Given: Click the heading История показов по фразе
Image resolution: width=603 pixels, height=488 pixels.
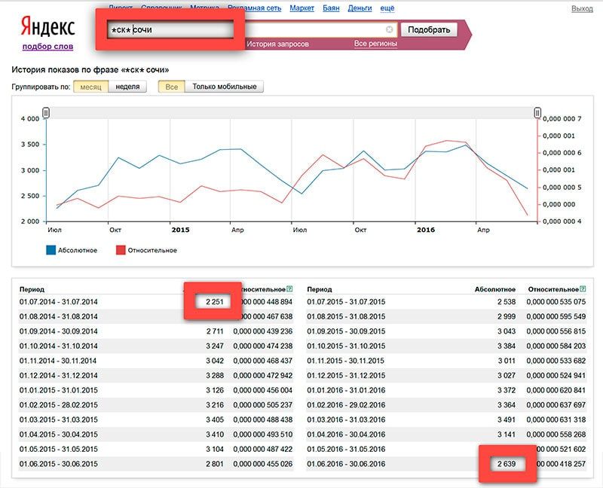Looking at the screenshot, I should point(90,70).
